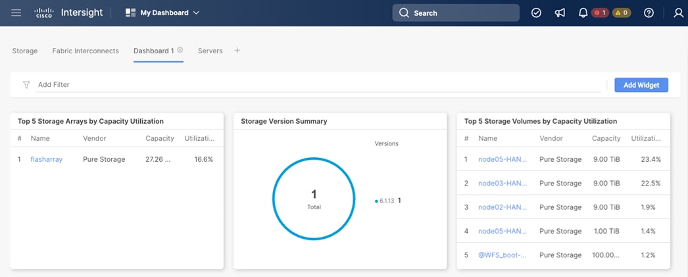Click Utilization header in Storage Volumes widget
The image size is (688, 277).
pos(645,138)
